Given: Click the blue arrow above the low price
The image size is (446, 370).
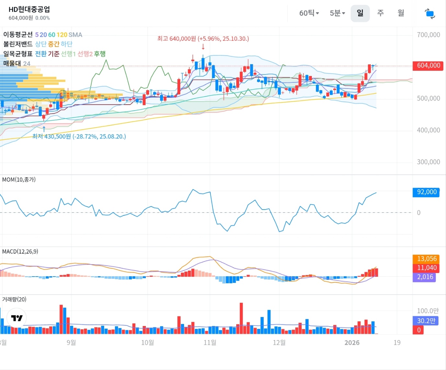Looking at the screenshot, I should pos(44,129).
